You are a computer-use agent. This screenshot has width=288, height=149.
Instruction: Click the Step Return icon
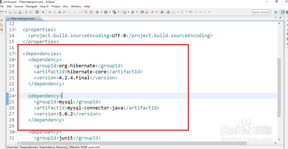click(79, 12)
